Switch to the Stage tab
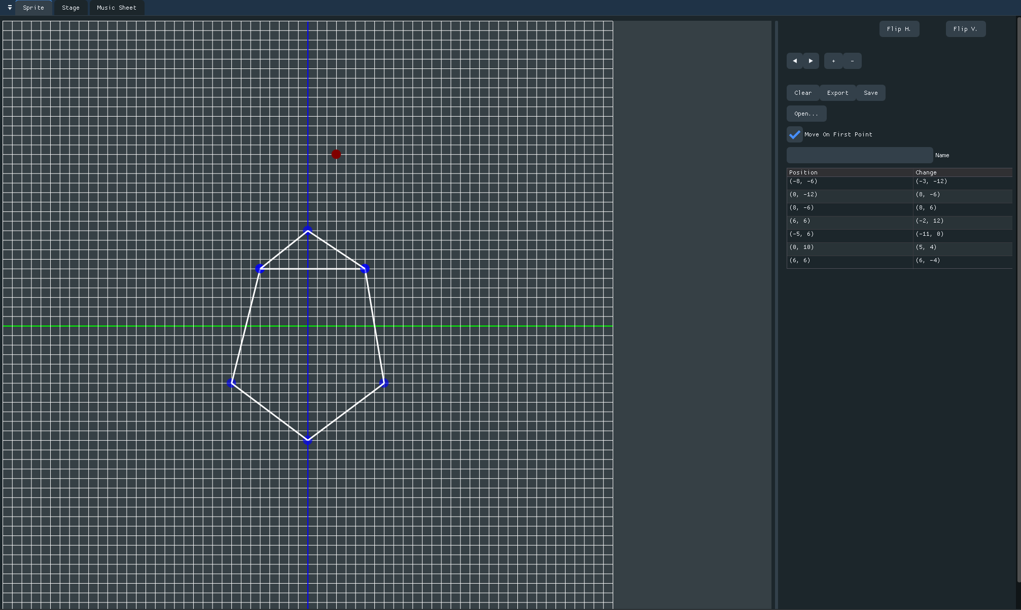The width and height of the screenshot is (1021, 610). 71,8
